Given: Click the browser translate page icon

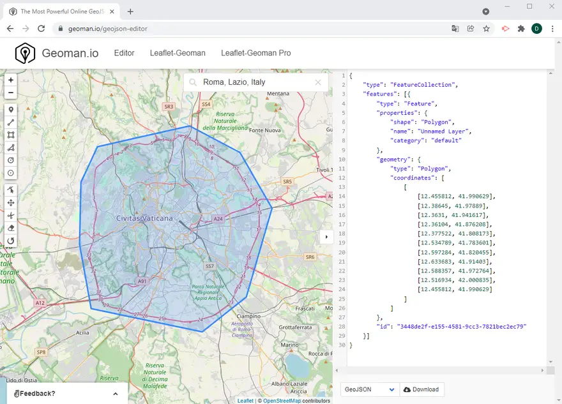Looking at the screenshot, I should [455, 29].
